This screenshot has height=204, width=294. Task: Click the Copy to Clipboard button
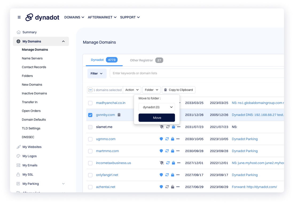click(x=178, y=90)
